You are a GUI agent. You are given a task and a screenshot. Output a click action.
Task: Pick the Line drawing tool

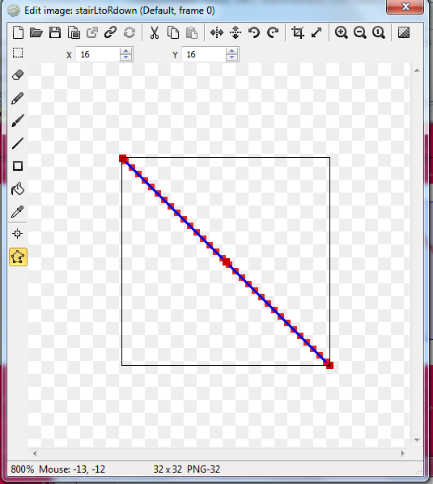pos(18,143)
